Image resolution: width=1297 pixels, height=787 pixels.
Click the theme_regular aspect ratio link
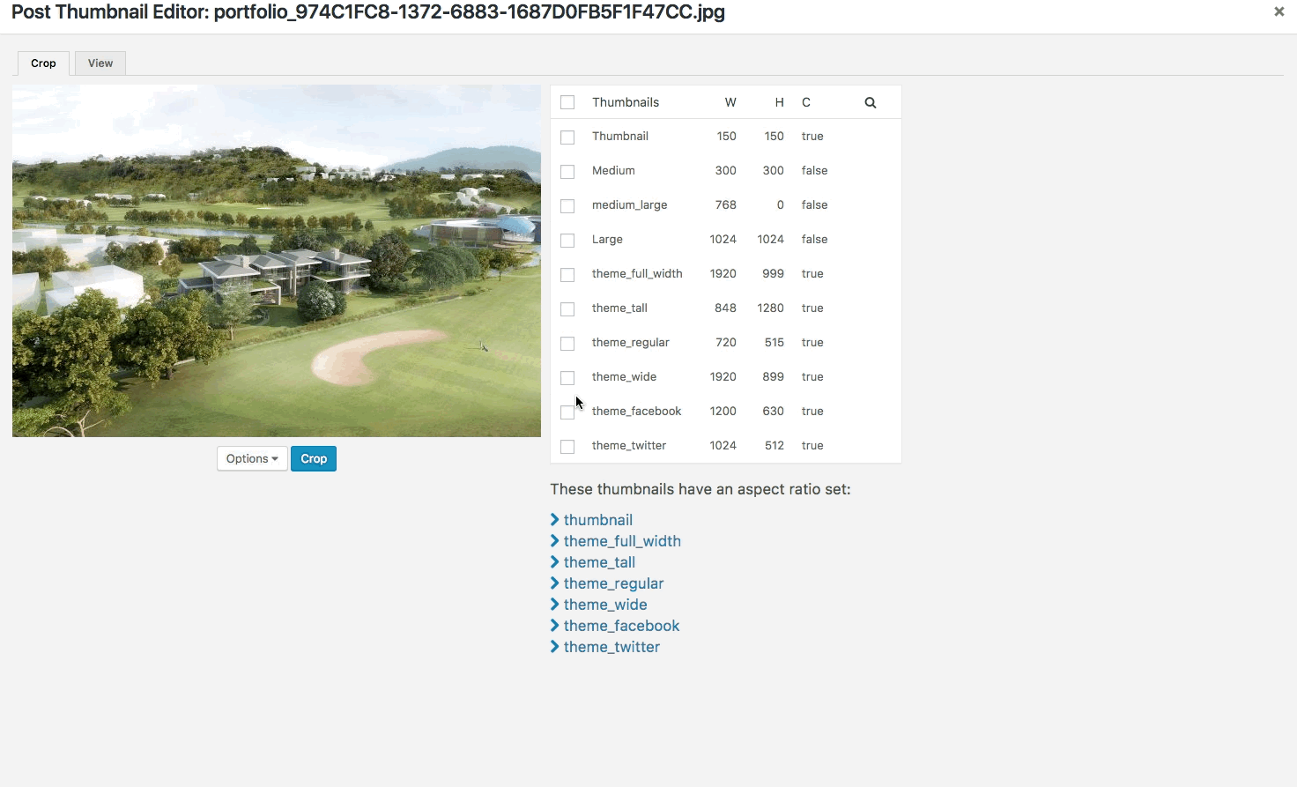tap(613, 583)
